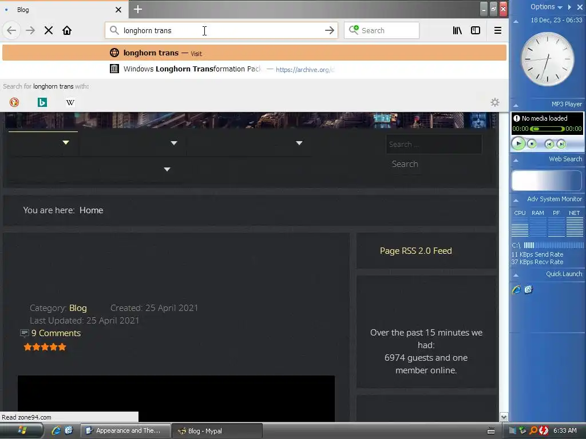Skip to next track in MP3 Player

(561, 144)
